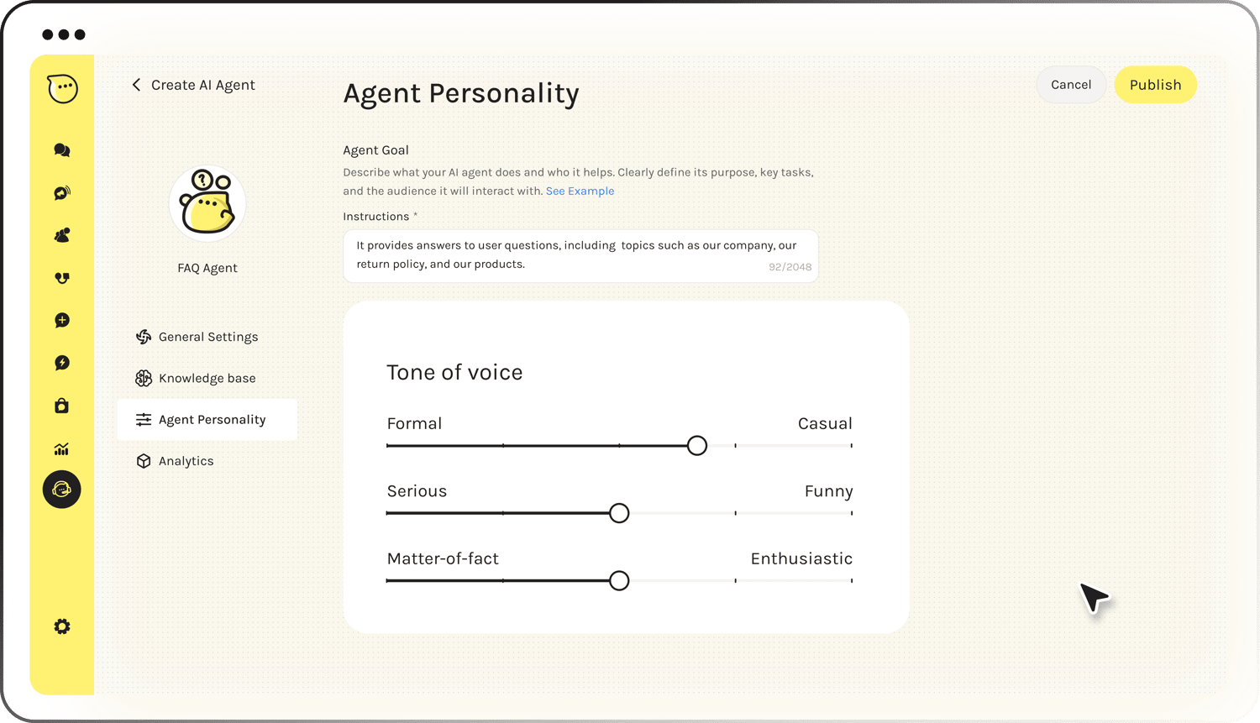Viewport: 1260px width, 723px height.
Task: Open the Knowledge base section
Action: [x=207, y=378]
